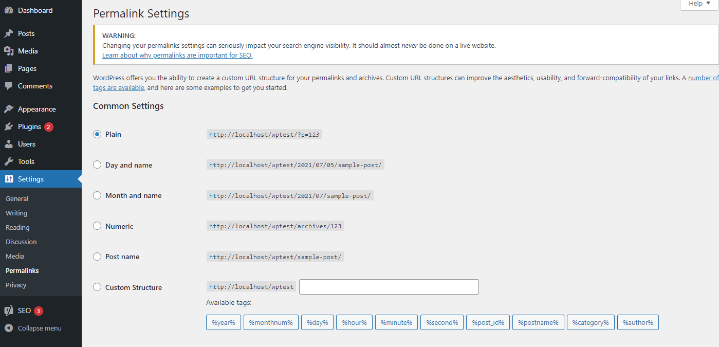Click Collapse menu label
The image size is (719, 347).
coord(40,328)
